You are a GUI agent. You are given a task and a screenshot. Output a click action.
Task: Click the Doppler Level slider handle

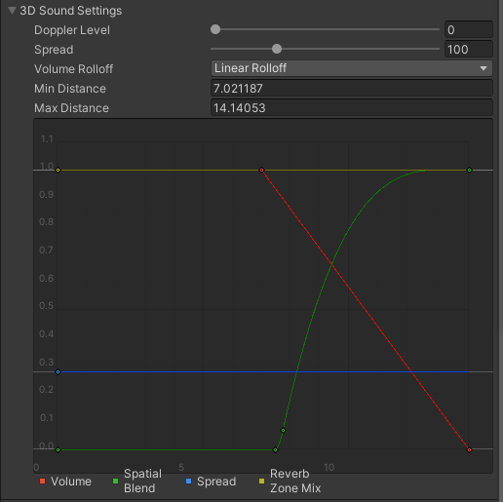[215, 29]
